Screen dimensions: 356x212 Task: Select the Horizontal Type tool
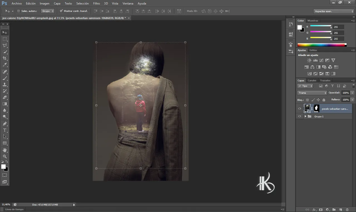5,130
